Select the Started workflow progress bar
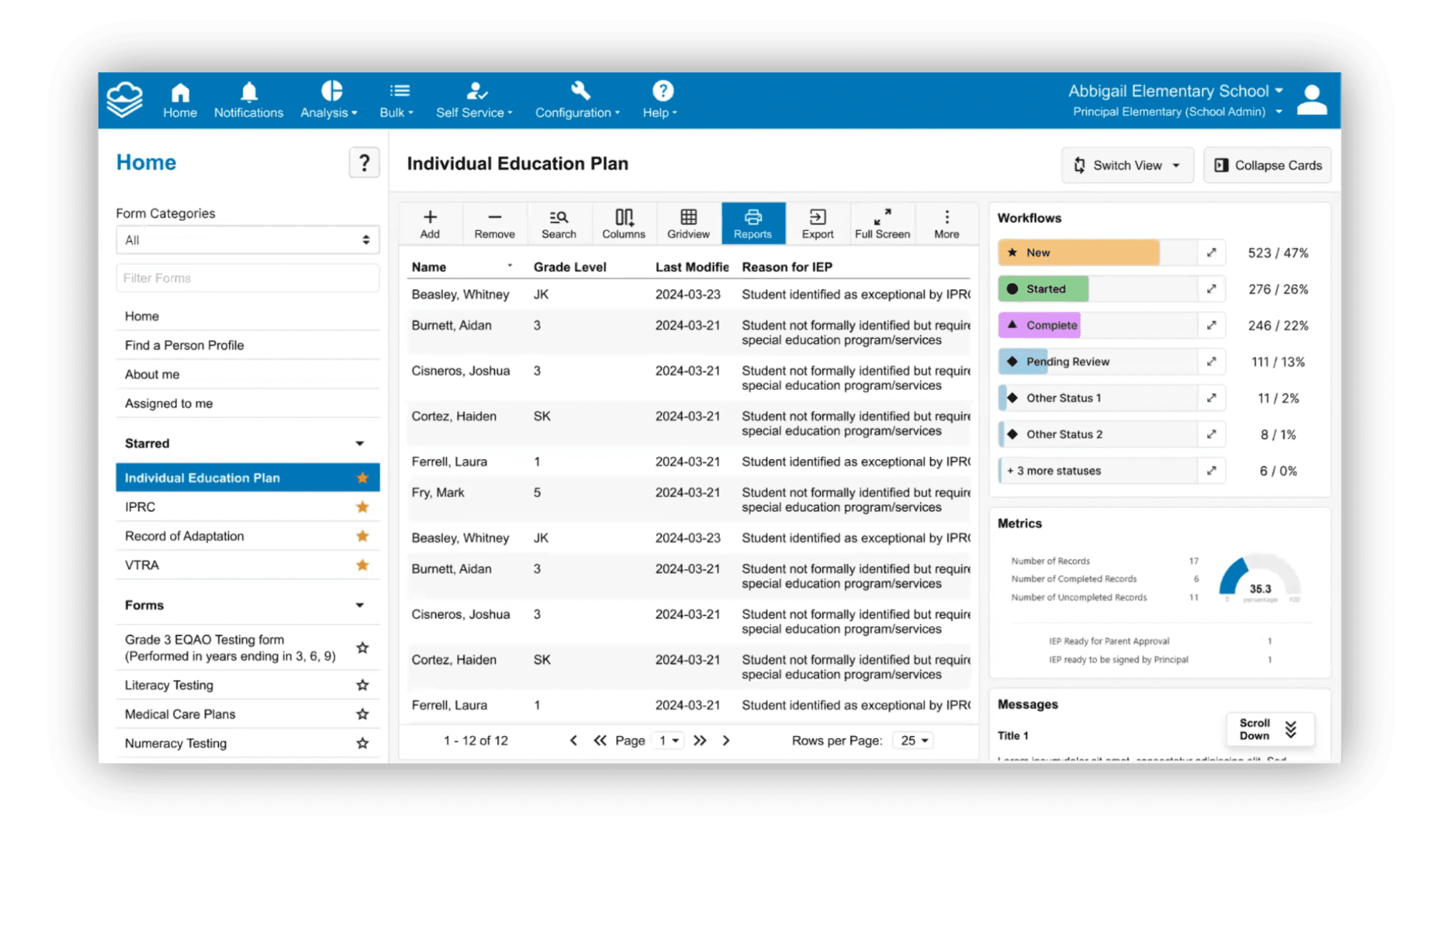The image size is (1431, 944). coord(1098,289)
